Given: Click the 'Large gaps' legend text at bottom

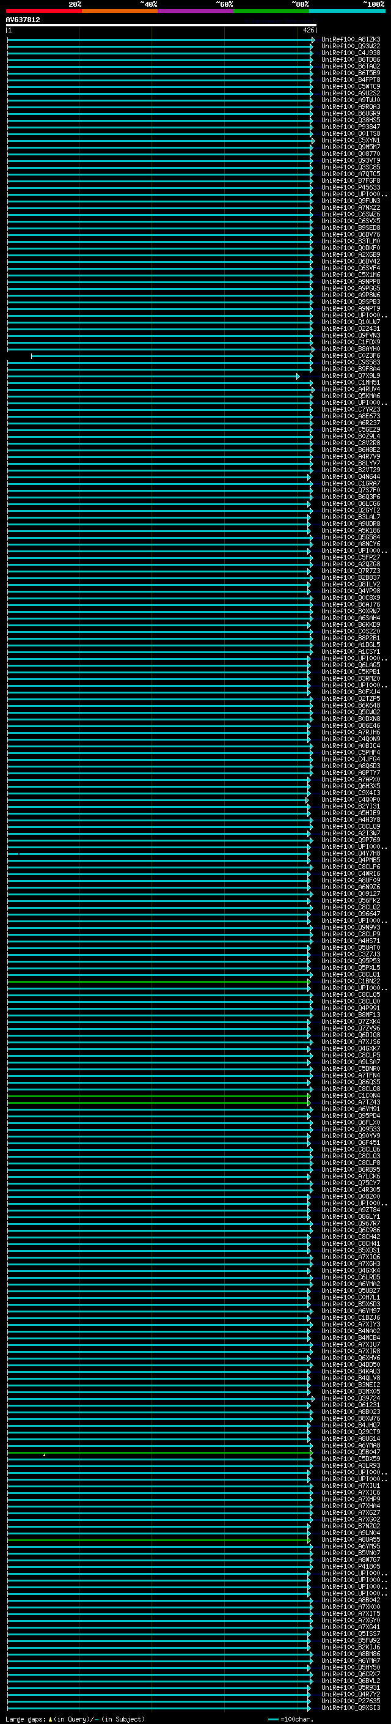Looking at the screenshot, I should [x=26, y=1718].
